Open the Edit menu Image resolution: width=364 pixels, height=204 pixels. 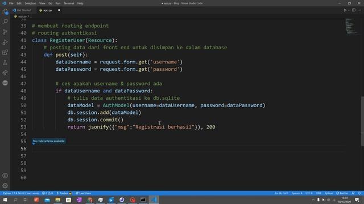19,3
